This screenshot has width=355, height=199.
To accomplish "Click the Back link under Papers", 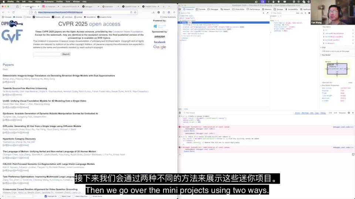I will click(5, 69).
